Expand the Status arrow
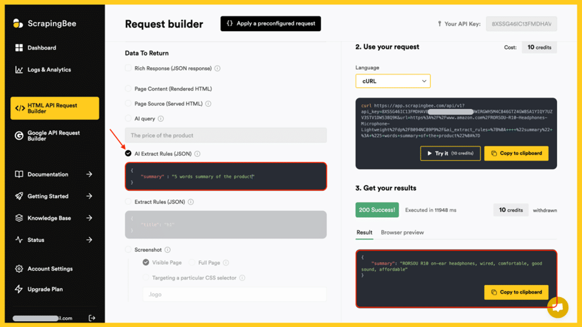This screenshot has height=327, width=582. (x=89, y=240)
